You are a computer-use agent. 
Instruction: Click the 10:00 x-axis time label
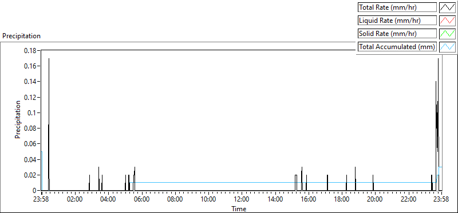coord(208,200)
